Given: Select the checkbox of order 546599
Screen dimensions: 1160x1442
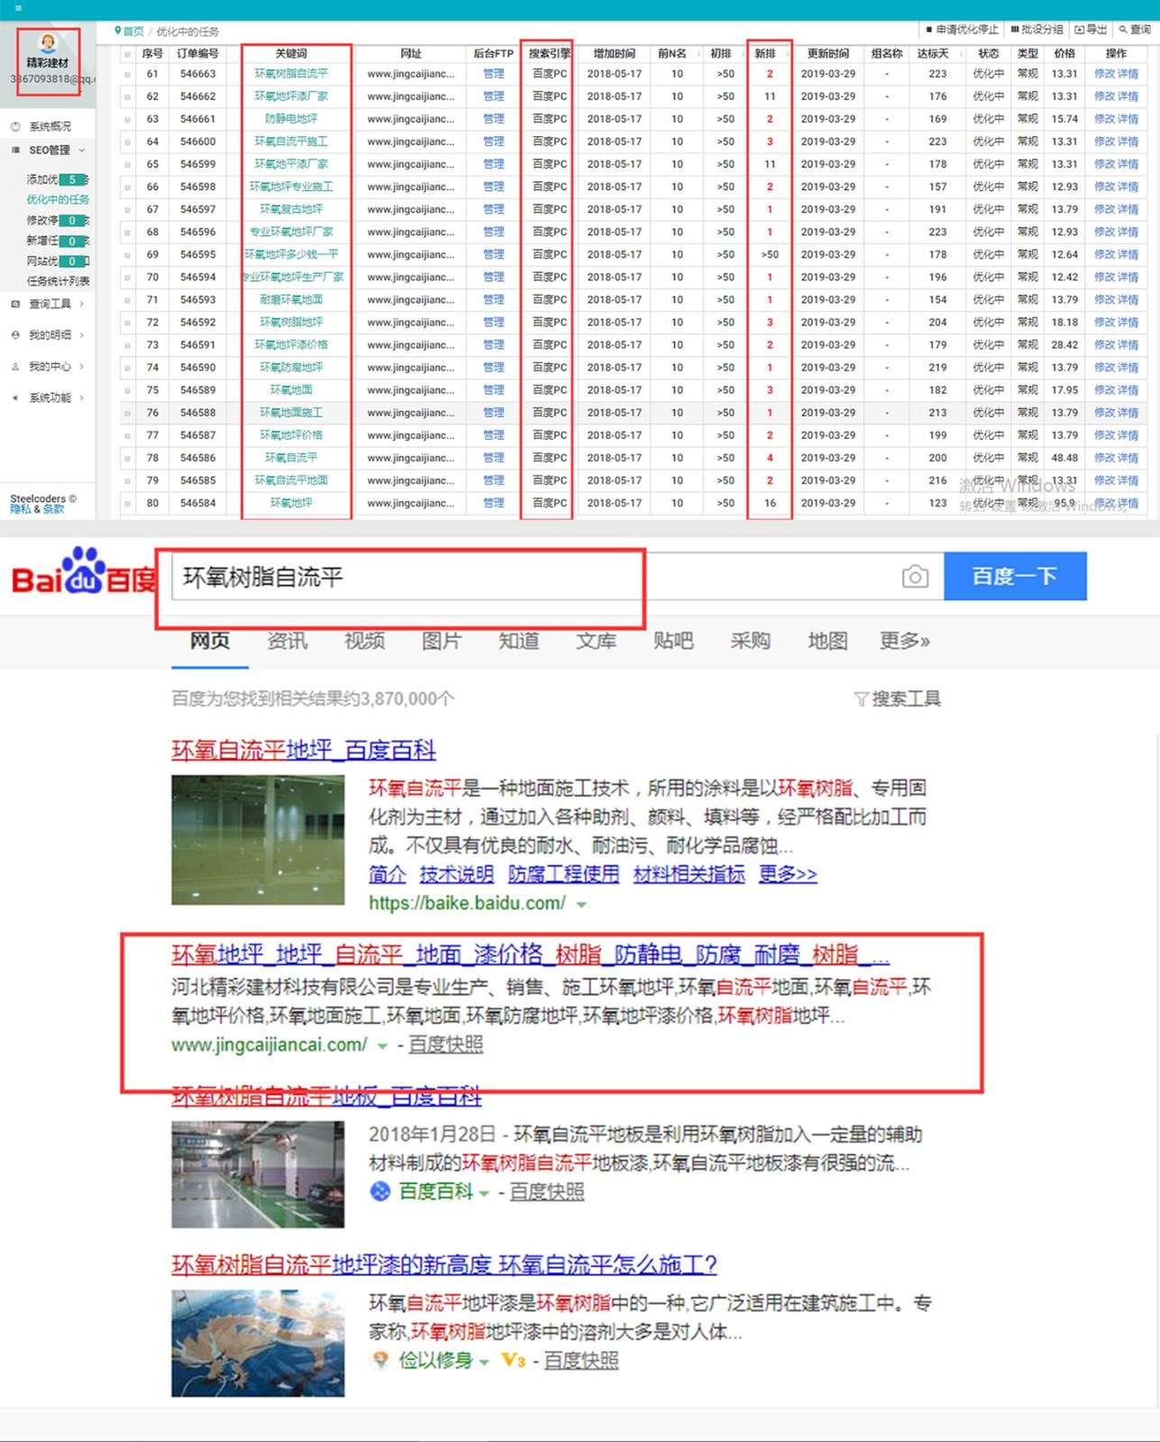Looking at the screenshot, I should pos(127,164).
